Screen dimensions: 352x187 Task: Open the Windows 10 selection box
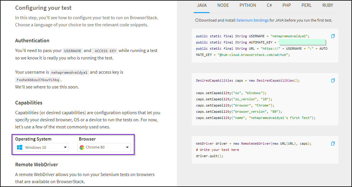42,147
